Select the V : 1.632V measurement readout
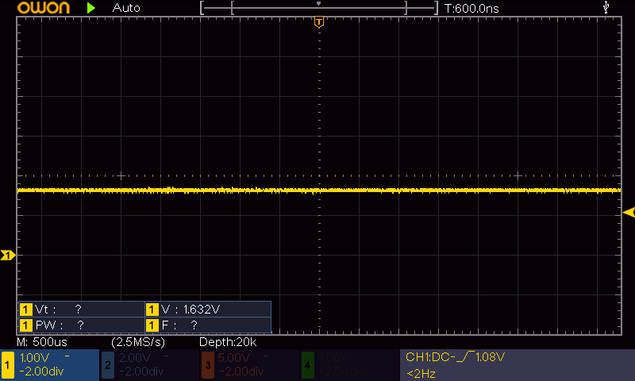The image size is (635, 381). (190, 310)
